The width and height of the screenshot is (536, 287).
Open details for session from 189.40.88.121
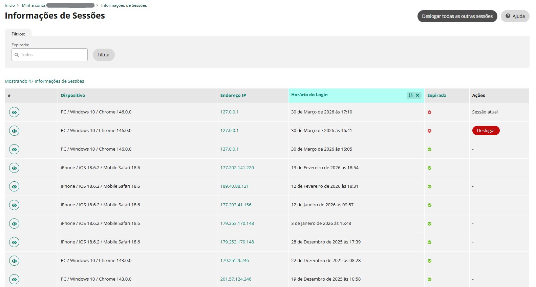pos(14,186)
